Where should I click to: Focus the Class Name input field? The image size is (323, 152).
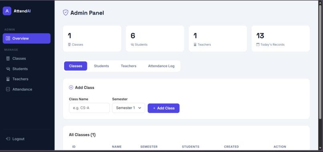point(89,108)
